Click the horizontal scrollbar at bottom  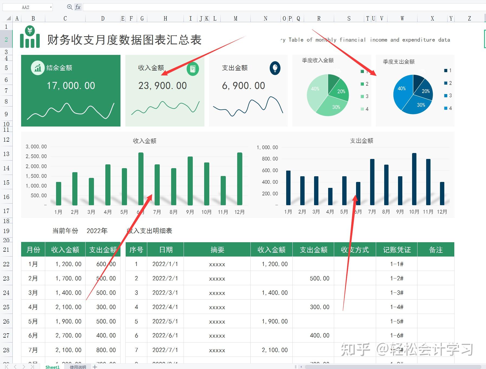point(393,367)
